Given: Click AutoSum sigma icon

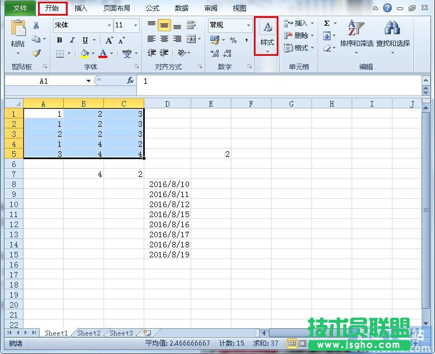Looking at the screenshot, I should [327, 23].
